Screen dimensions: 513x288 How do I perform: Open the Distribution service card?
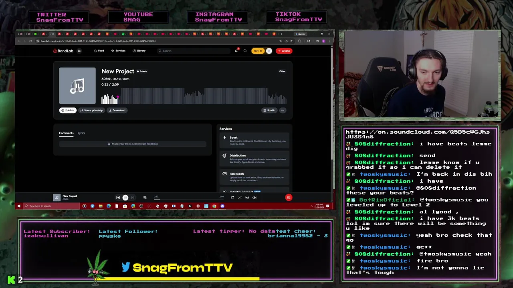pos(254,158)
